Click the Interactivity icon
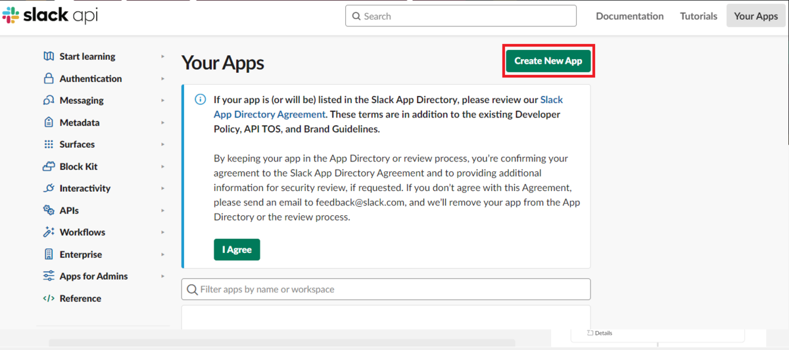 pos(49,188)
